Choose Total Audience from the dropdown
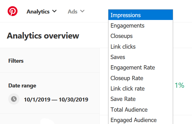 pyautogui.click(x=140, y=110)
